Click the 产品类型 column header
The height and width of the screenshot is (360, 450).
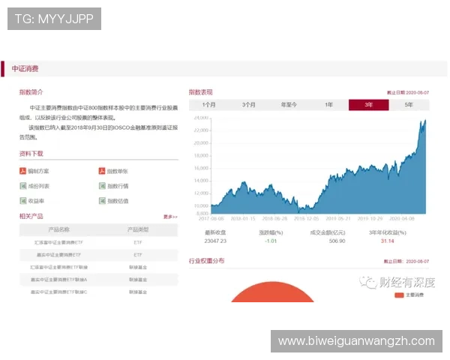138,229
